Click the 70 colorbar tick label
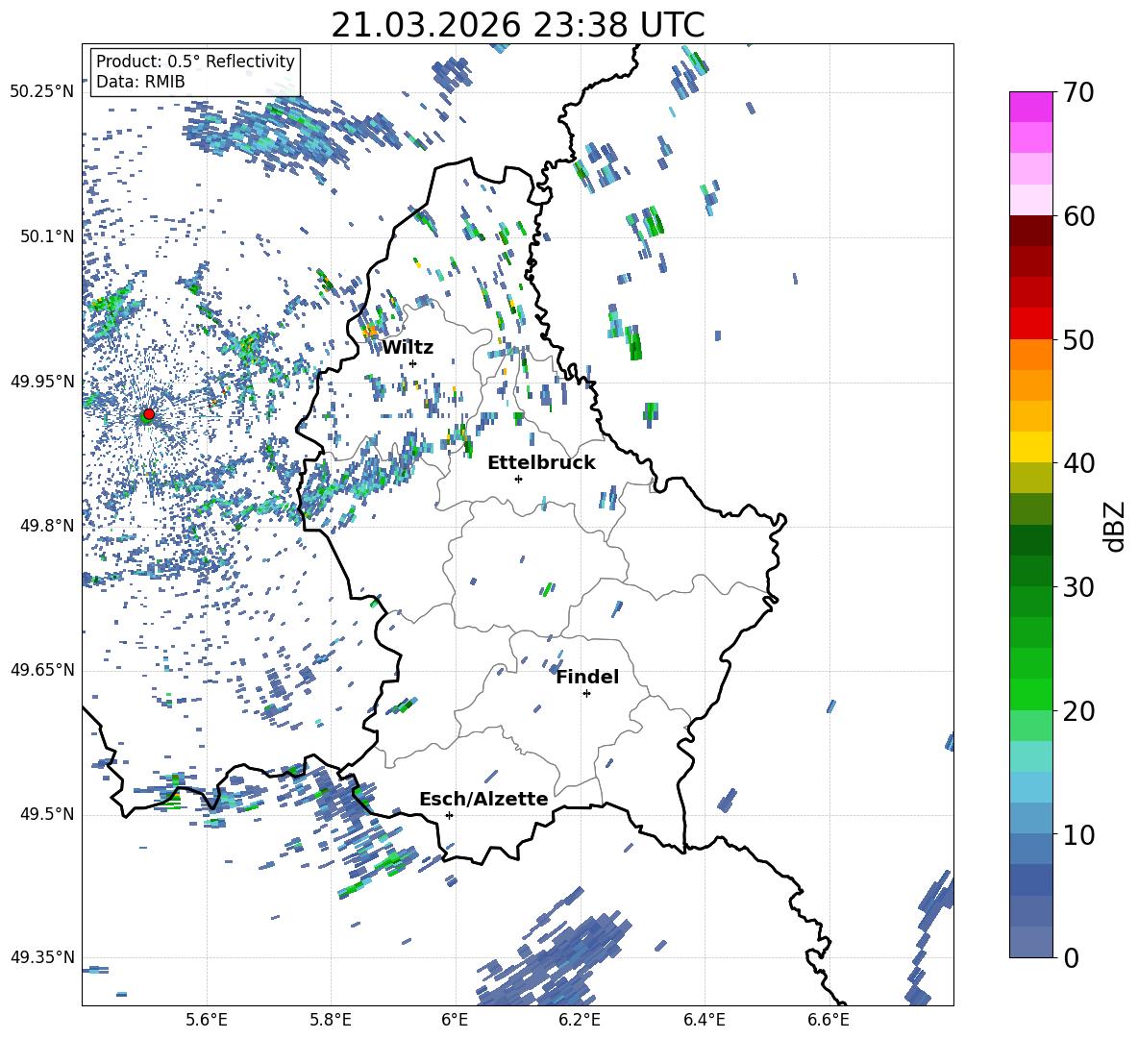1138x1039 pixels. 1081,92
